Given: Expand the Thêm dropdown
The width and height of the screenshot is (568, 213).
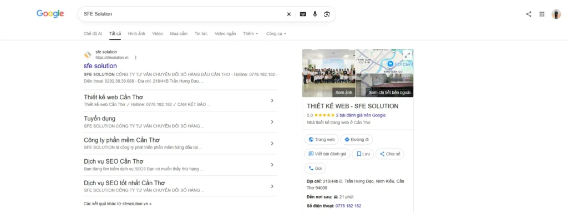Looking at the screenshot, I should tap(251, 34).
